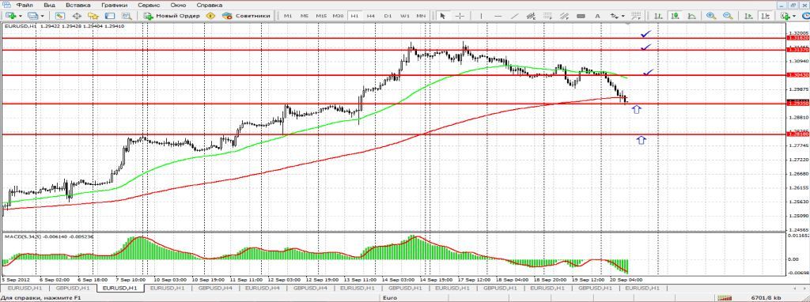Screen dimensions: 810x302
Task: Select the red horizontal line at 1.28180
Action: click(x=392, y=134)
